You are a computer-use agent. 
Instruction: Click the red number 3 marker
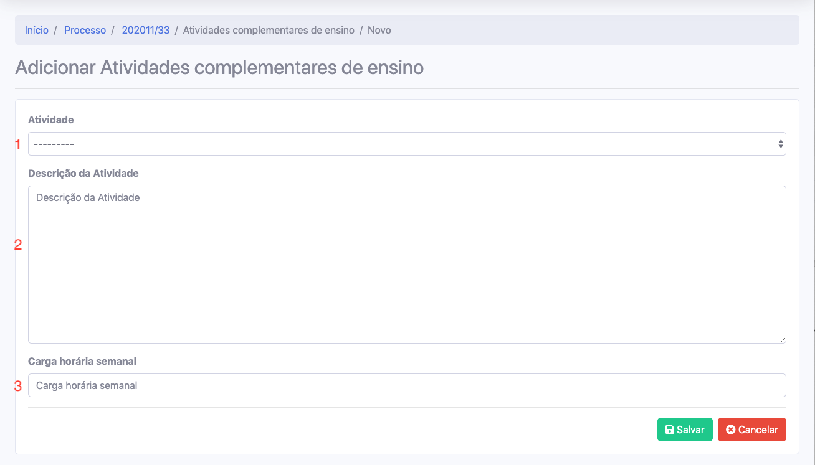pyautogui.click(x=18, y=386)
